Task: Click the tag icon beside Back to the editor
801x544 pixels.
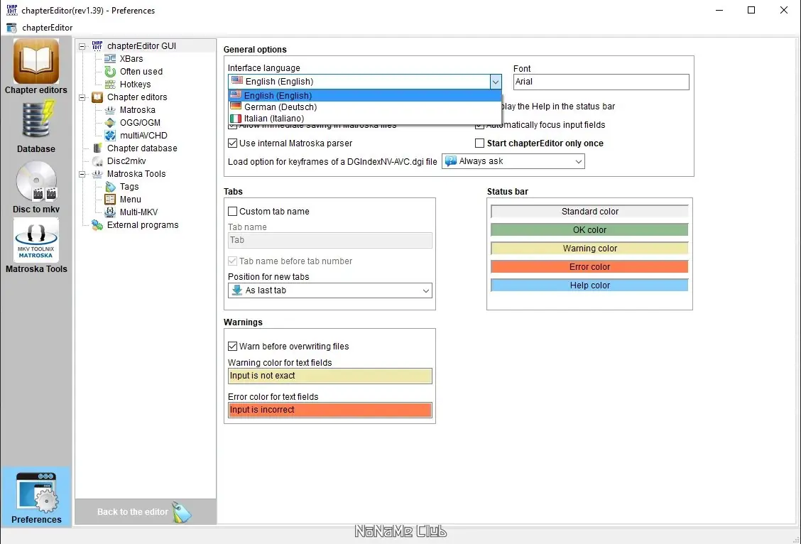Action: [181, 512]
